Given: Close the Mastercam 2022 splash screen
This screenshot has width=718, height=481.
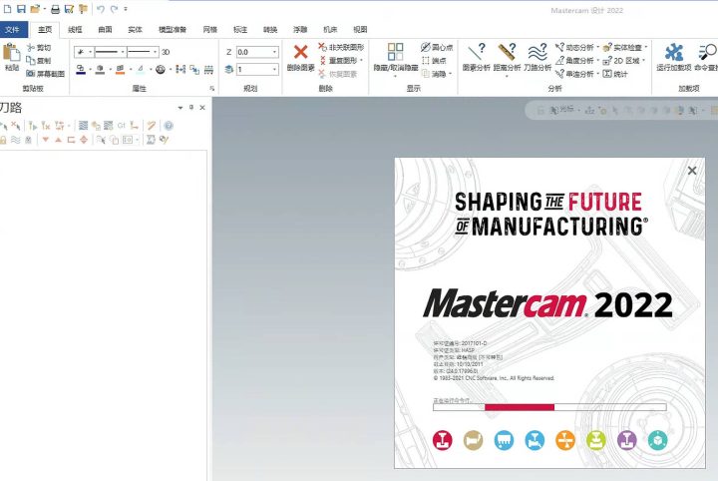Looking at the screenshot, I should [692, 171].
